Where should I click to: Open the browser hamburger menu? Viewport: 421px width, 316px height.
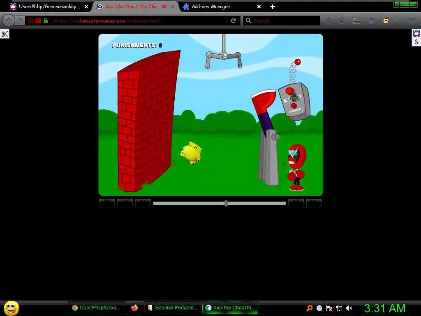tap(412, 21)
